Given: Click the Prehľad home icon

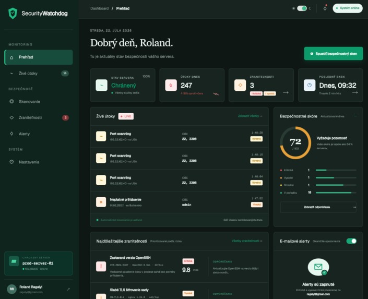Looking at the screenshot, I should 11,57.
